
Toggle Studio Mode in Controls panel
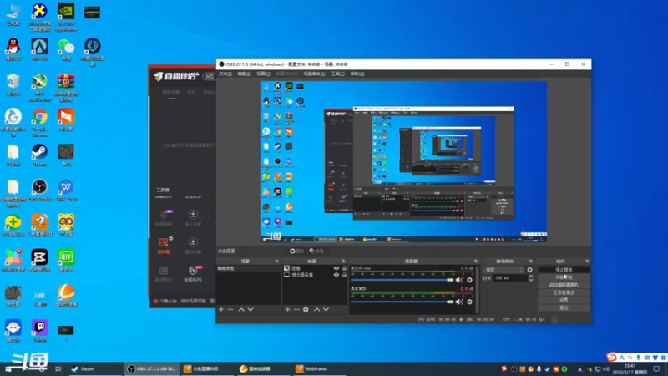coord(564,292)
